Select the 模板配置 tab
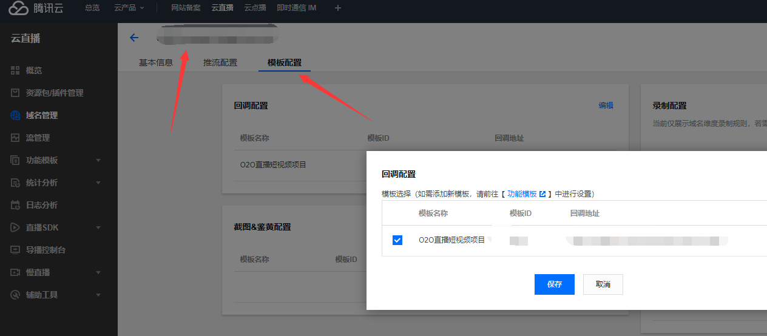This screenshot has width=767, height=336. 285,62
